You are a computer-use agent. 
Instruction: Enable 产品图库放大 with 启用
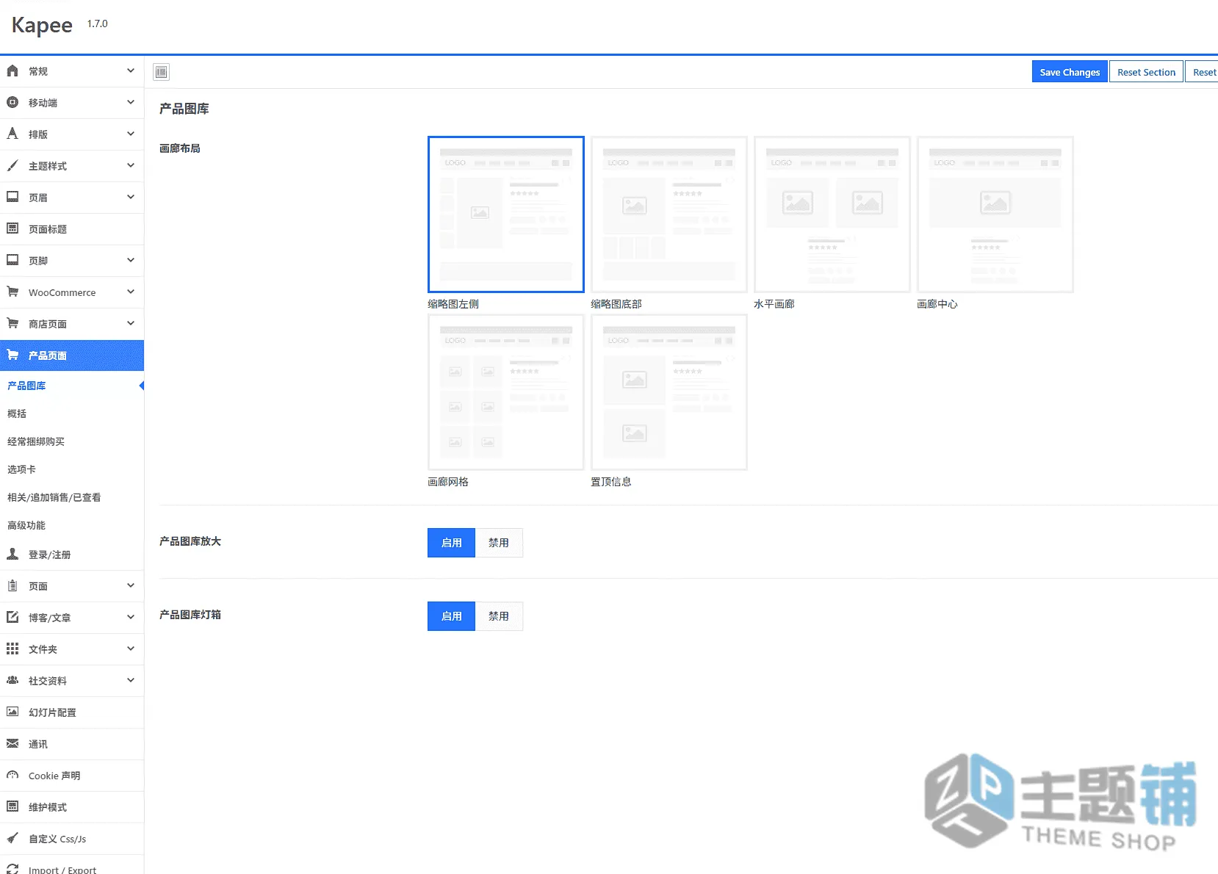coord(451,543)
